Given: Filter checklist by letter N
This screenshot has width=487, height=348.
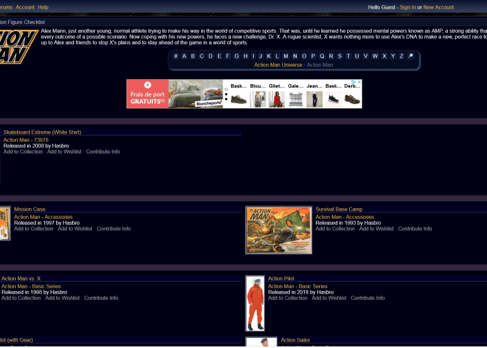Looking at the screenshot, I should tap(295, 56).
